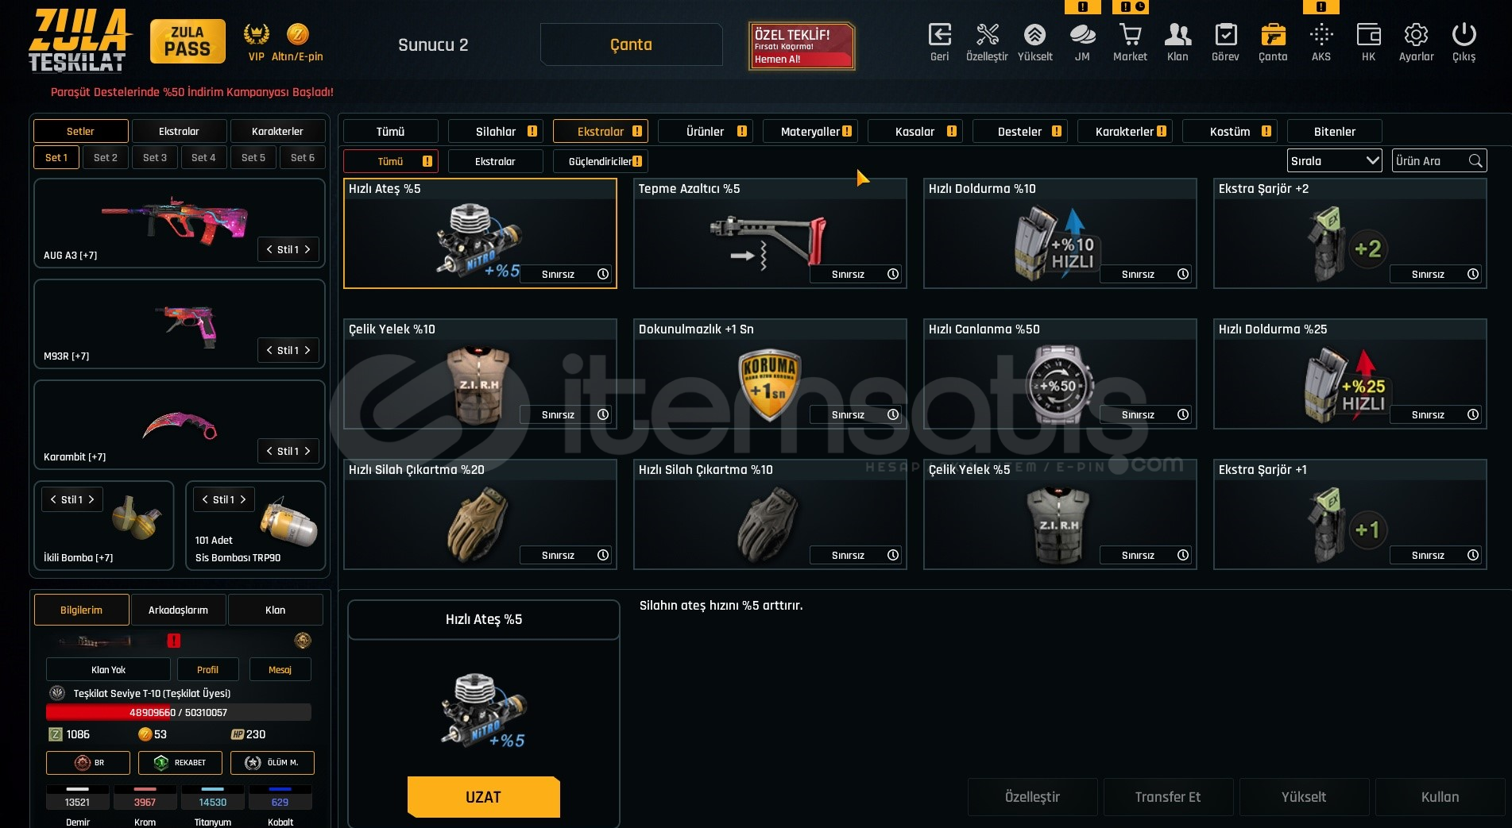Open the Özelleştir tools icon

pyautogui.click(x=987, y=35)
